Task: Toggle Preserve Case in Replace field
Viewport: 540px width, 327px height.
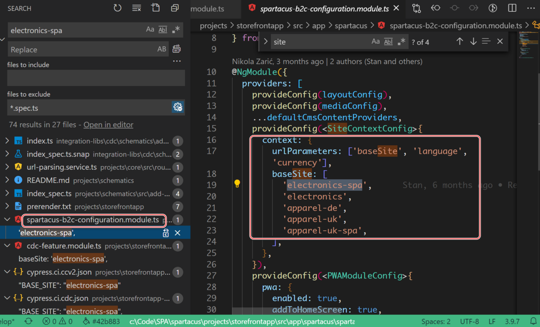Action: point(161,49)
